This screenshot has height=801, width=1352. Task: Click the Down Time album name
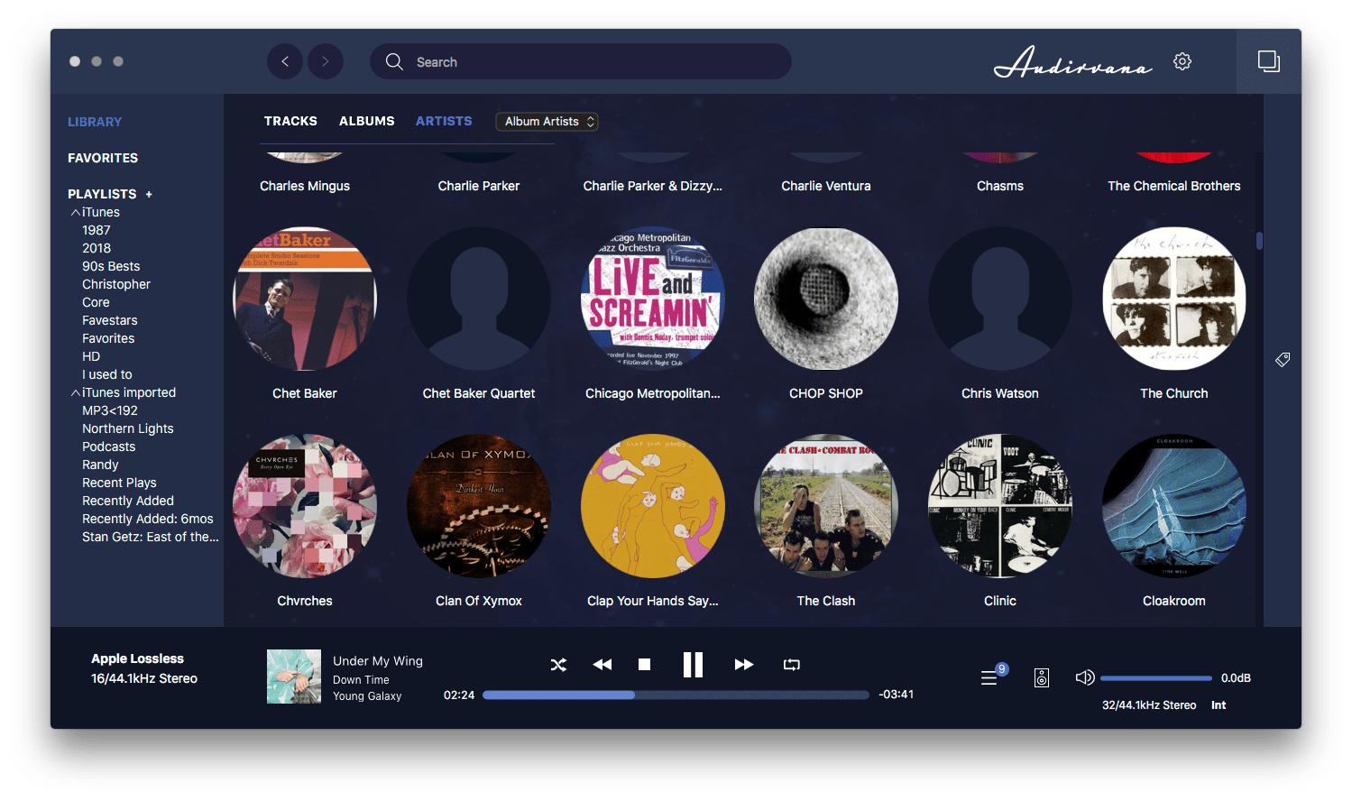pyautogui.click(x=361, y=680)
